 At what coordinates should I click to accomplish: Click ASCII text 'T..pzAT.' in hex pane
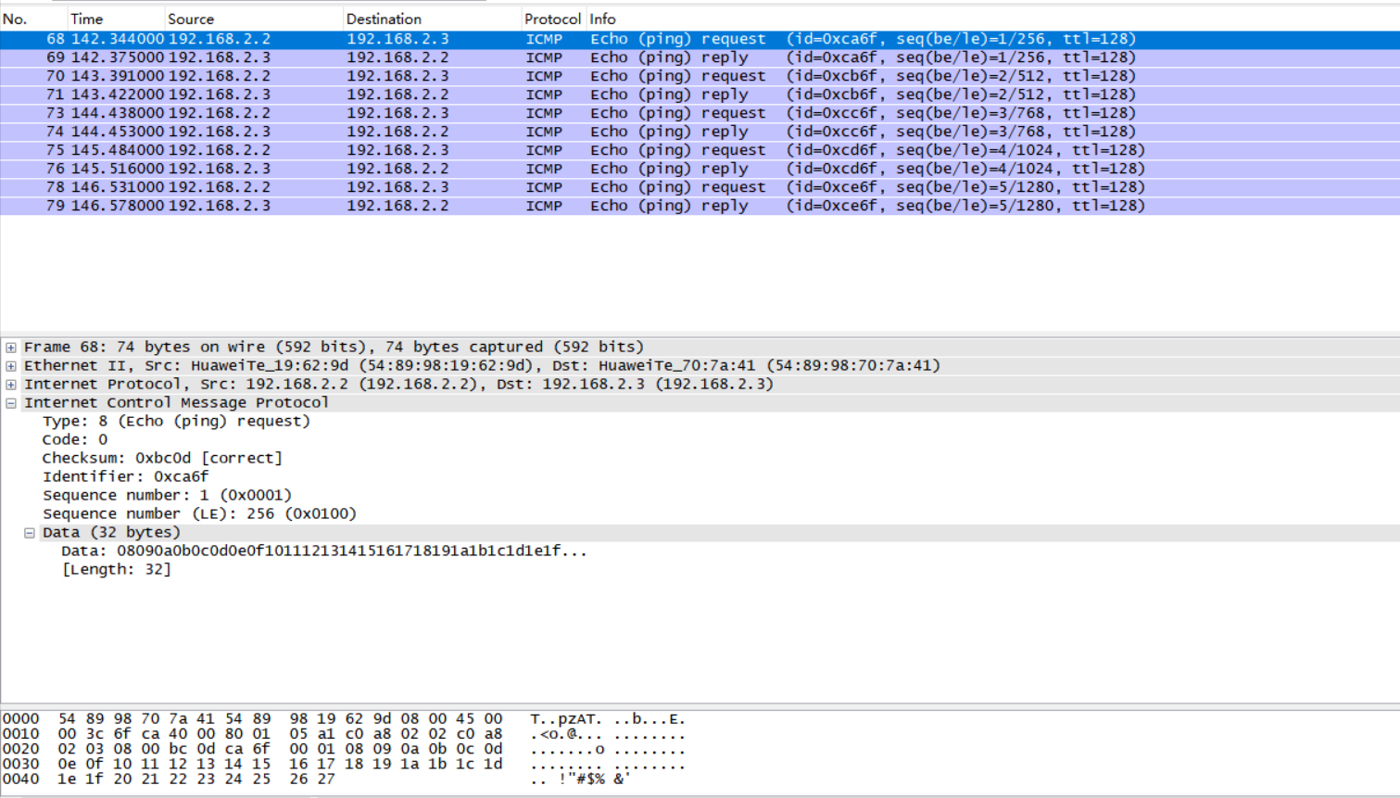566,719
